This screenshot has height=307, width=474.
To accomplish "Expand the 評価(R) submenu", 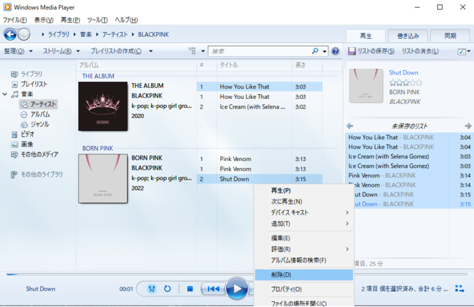I will (348, 249).
